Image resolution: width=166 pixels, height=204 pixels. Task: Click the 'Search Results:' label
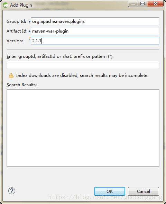tap(22, 85)
